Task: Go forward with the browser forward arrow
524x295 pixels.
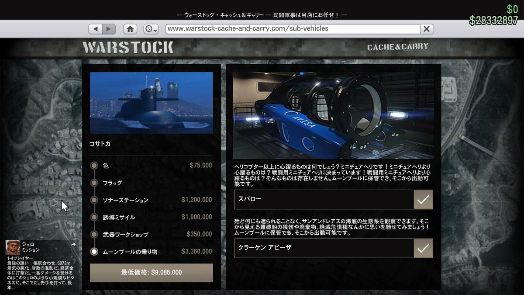Action: coord(109,29)
